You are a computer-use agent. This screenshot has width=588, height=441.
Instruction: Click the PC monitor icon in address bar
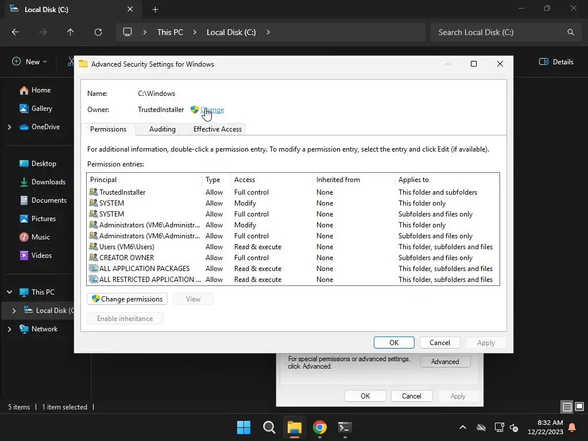[x=127, y=32]
